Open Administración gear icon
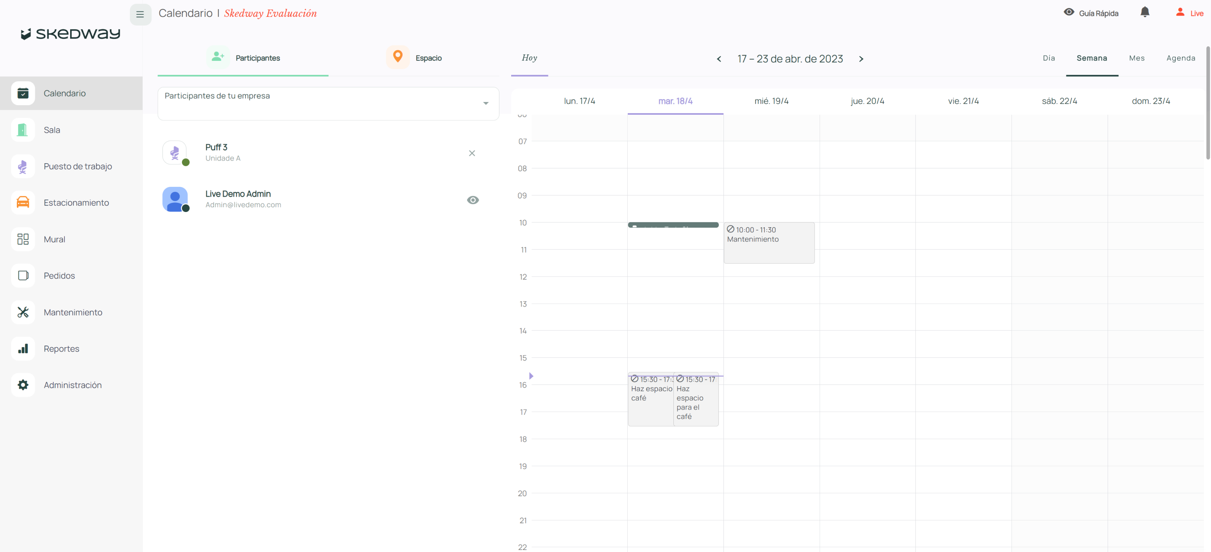Image resolution: width=1211 pixels, height=552 pixels. click(x=22, y=385)
